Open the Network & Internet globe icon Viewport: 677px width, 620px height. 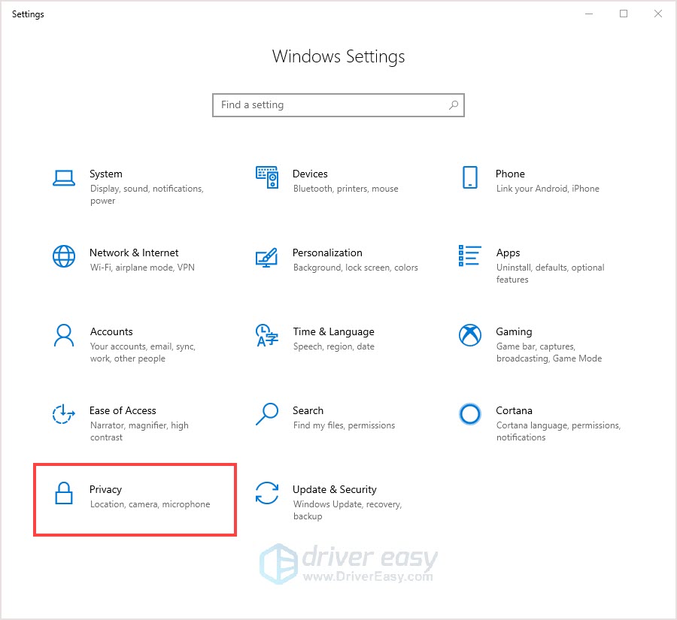click(64, 256)
